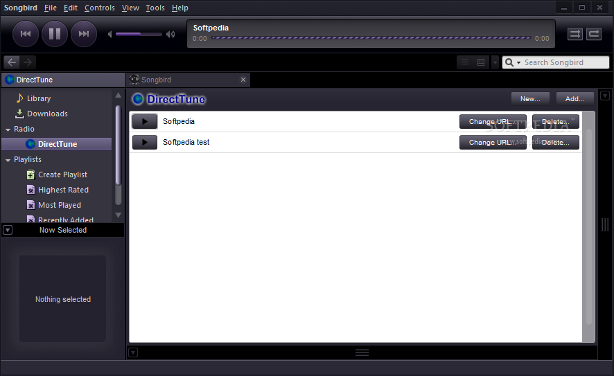
Task: Click New... station button
Action: pyautogui.click(x=530, y=99)
